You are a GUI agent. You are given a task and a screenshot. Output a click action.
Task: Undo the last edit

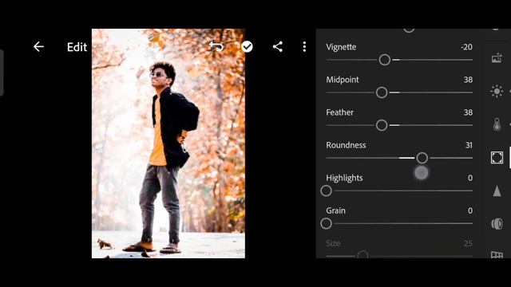[x=216, y=46]
